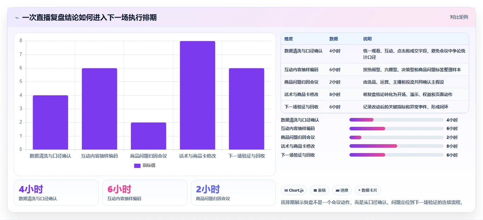Open the 2小时 商品问题归因会议 data card

tap(233, 193)
